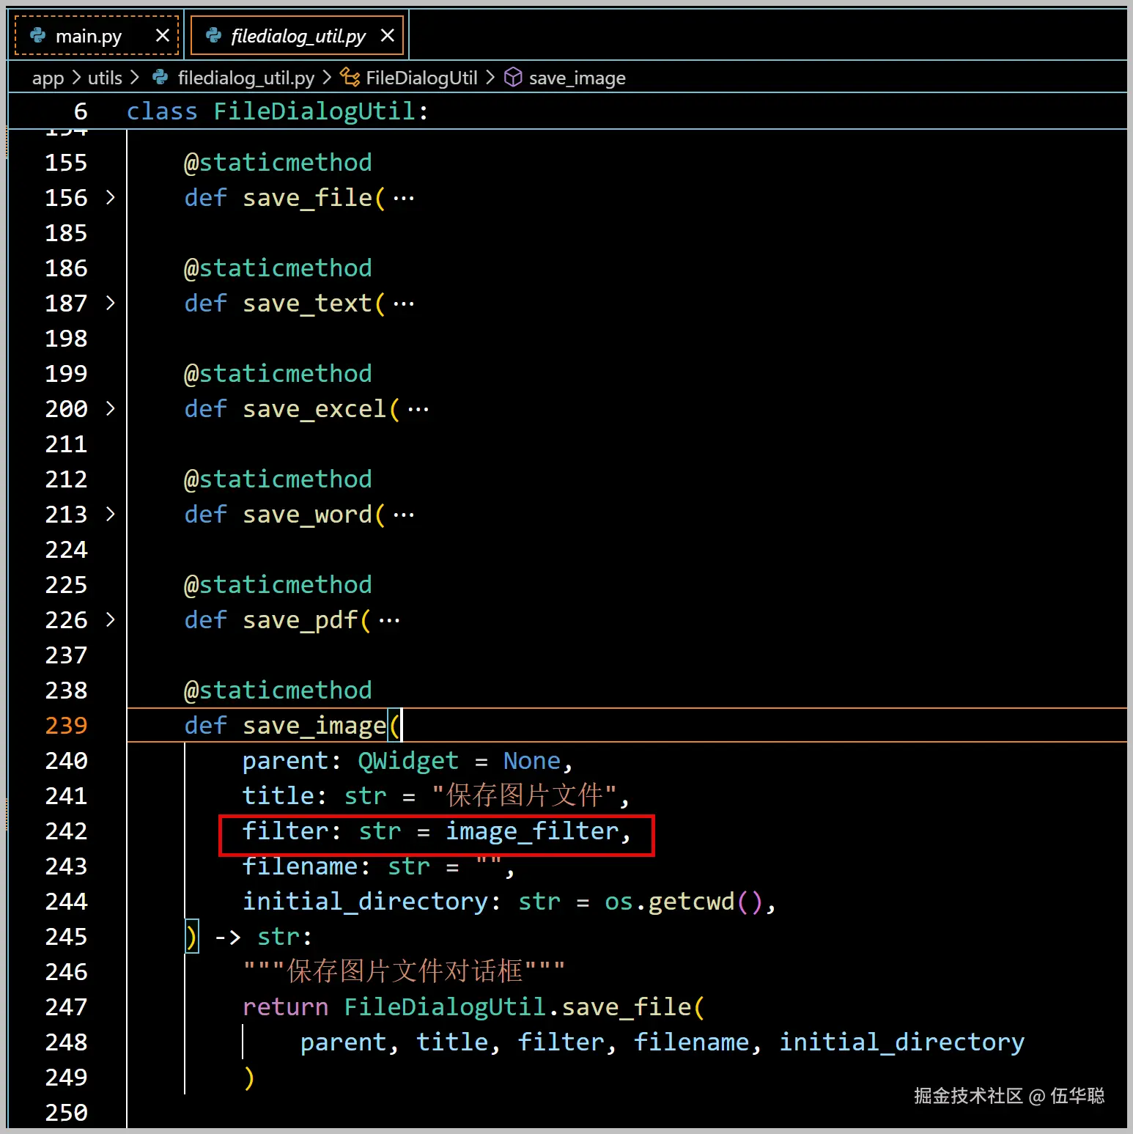
Task: Click Python file icon in breadcrumb
Action: coord(160,77)
